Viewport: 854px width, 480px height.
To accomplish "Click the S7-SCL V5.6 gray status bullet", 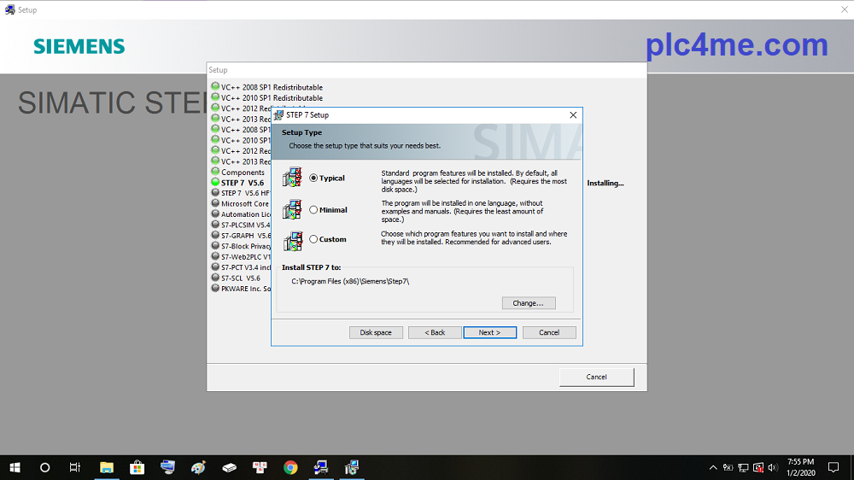I will tap(215, 278).
